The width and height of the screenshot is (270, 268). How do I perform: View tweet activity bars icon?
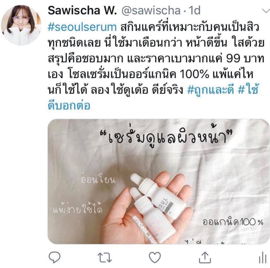263,258
